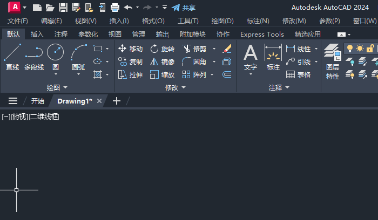Open the 格式(O) menu
The image size is (378, 220).
[153, 21]
